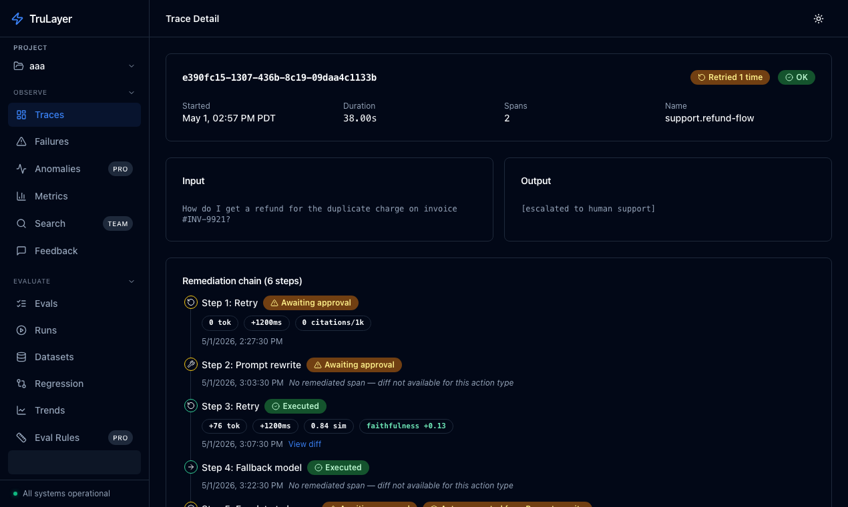
Task: Click Step 4 Executed badge
Action: (338, 468)
